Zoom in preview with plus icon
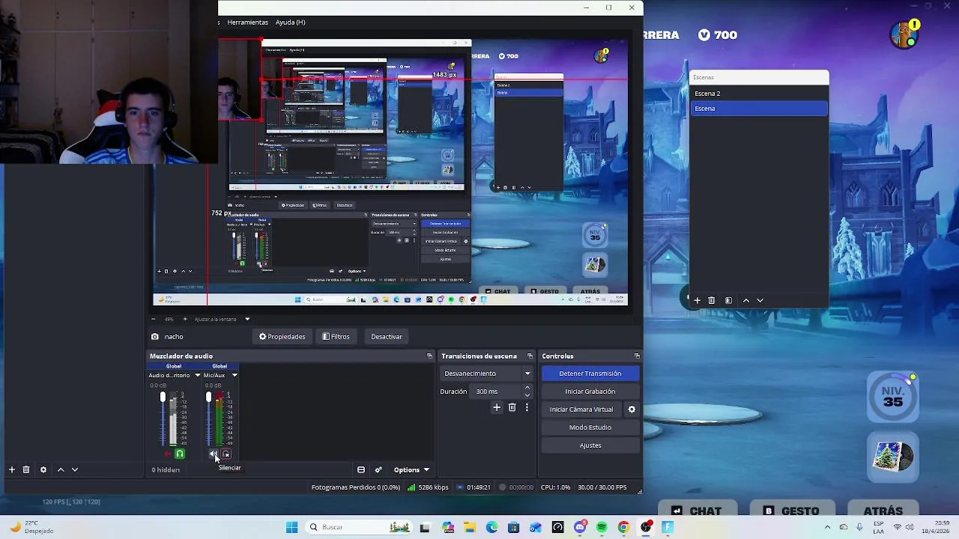The image size is (959, 539). (x=185, y=319)
